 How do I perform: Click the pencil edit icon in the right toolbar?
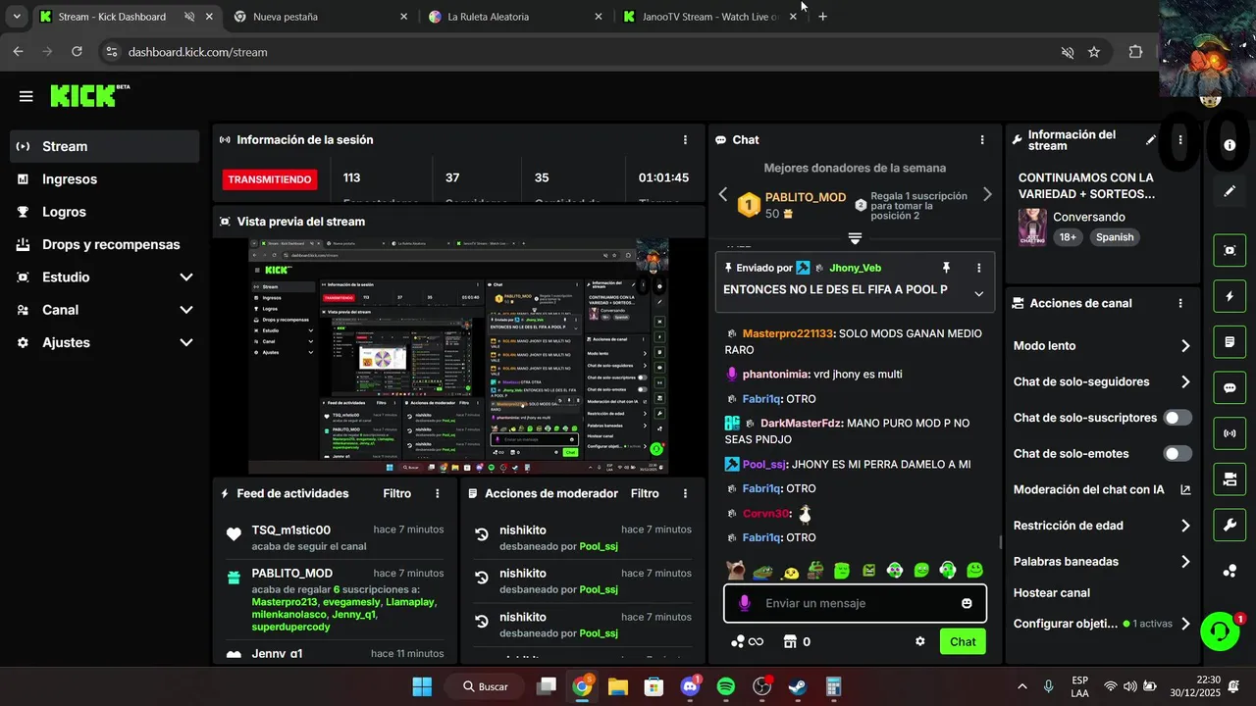1230,191
